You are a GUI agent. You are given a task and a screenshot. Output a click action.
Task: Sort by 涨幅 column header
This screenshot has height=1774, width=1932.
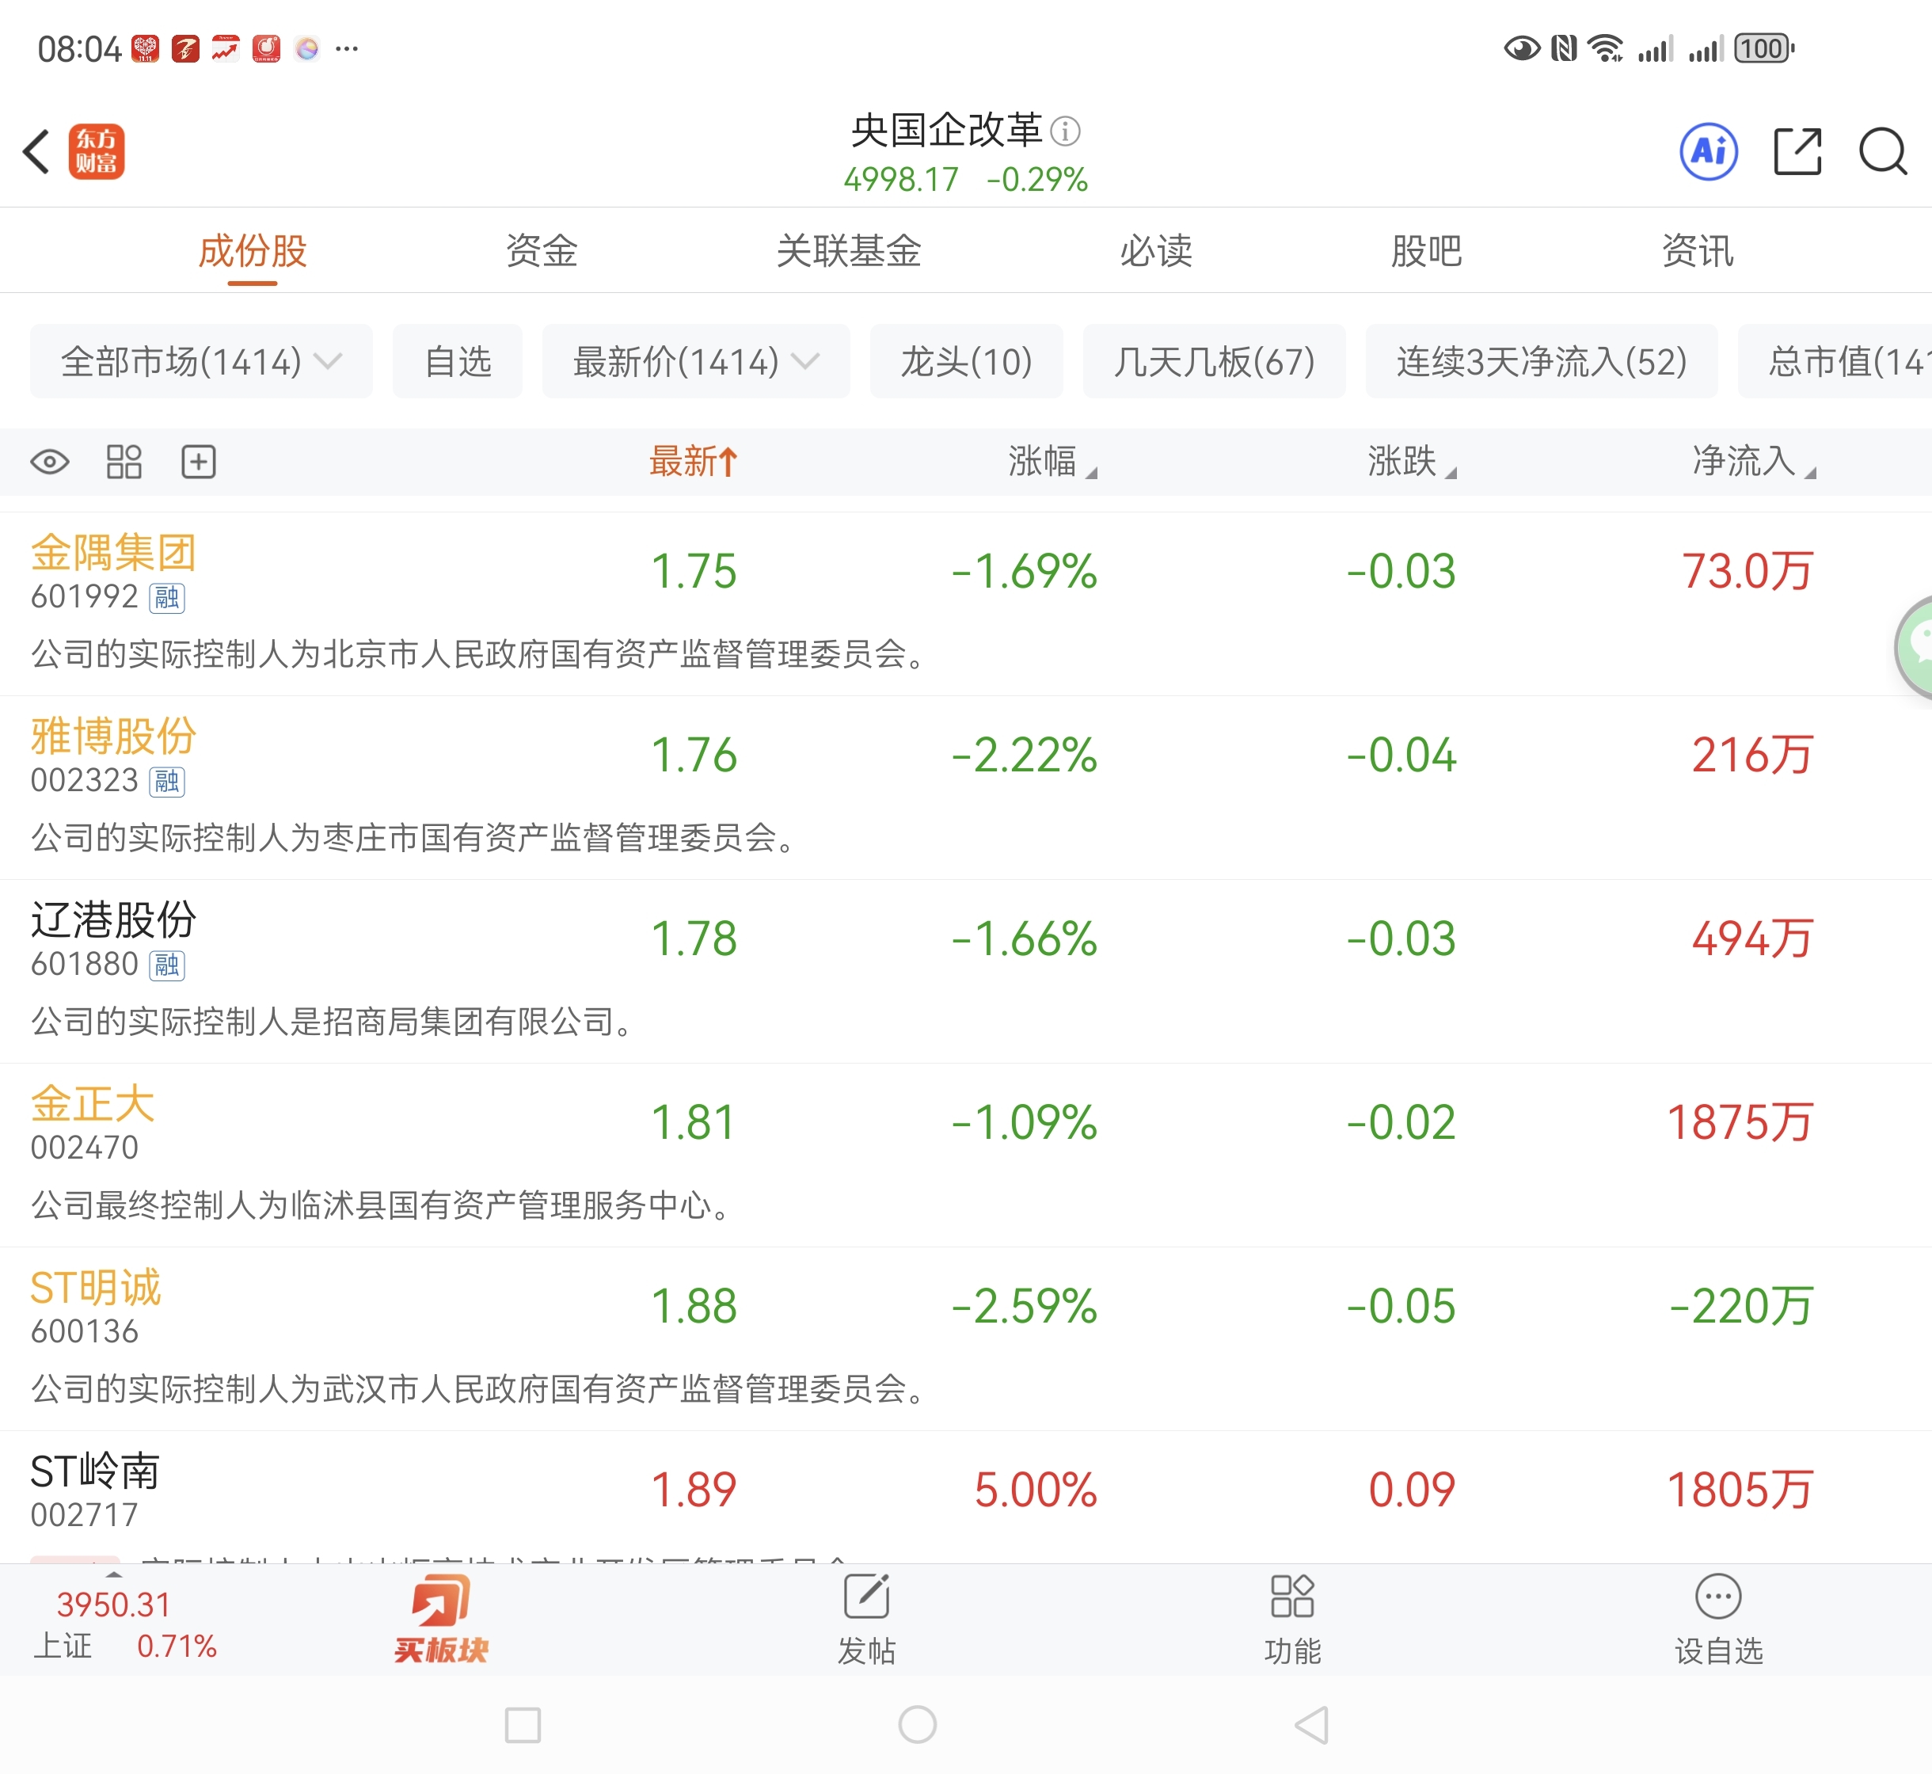[x=1051, y=462]
